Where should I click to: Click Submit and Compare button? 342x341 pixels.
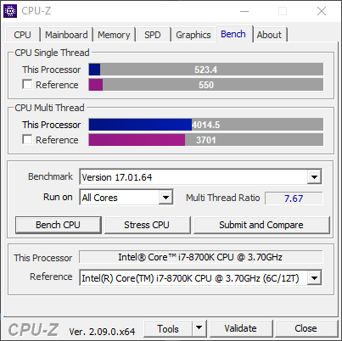tap(261, 225)
